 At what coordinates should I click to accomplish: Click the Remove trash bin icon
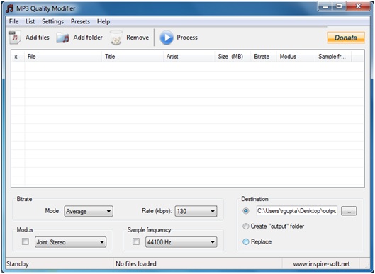point(116,38)
